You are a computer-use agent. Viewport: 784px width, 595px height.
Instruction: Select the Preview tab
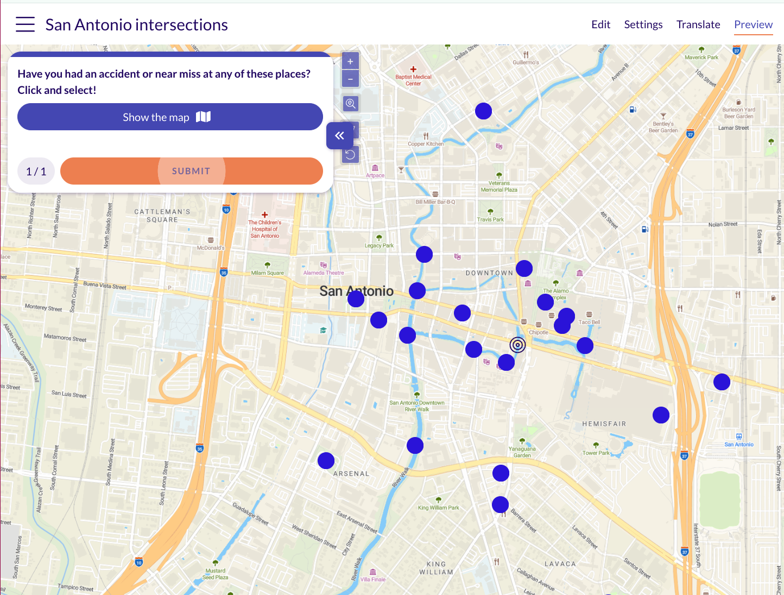pos(753,24)
